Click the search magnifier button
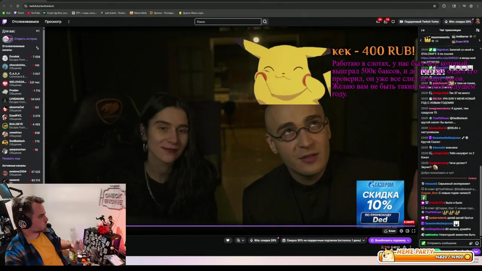Viewport: 482px width, 271px height. click(265, 21)
